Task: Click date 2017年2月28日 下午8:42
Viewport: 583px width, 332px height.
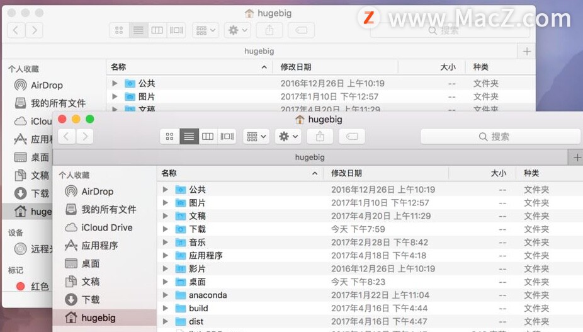Action: (x=380, y=243)
